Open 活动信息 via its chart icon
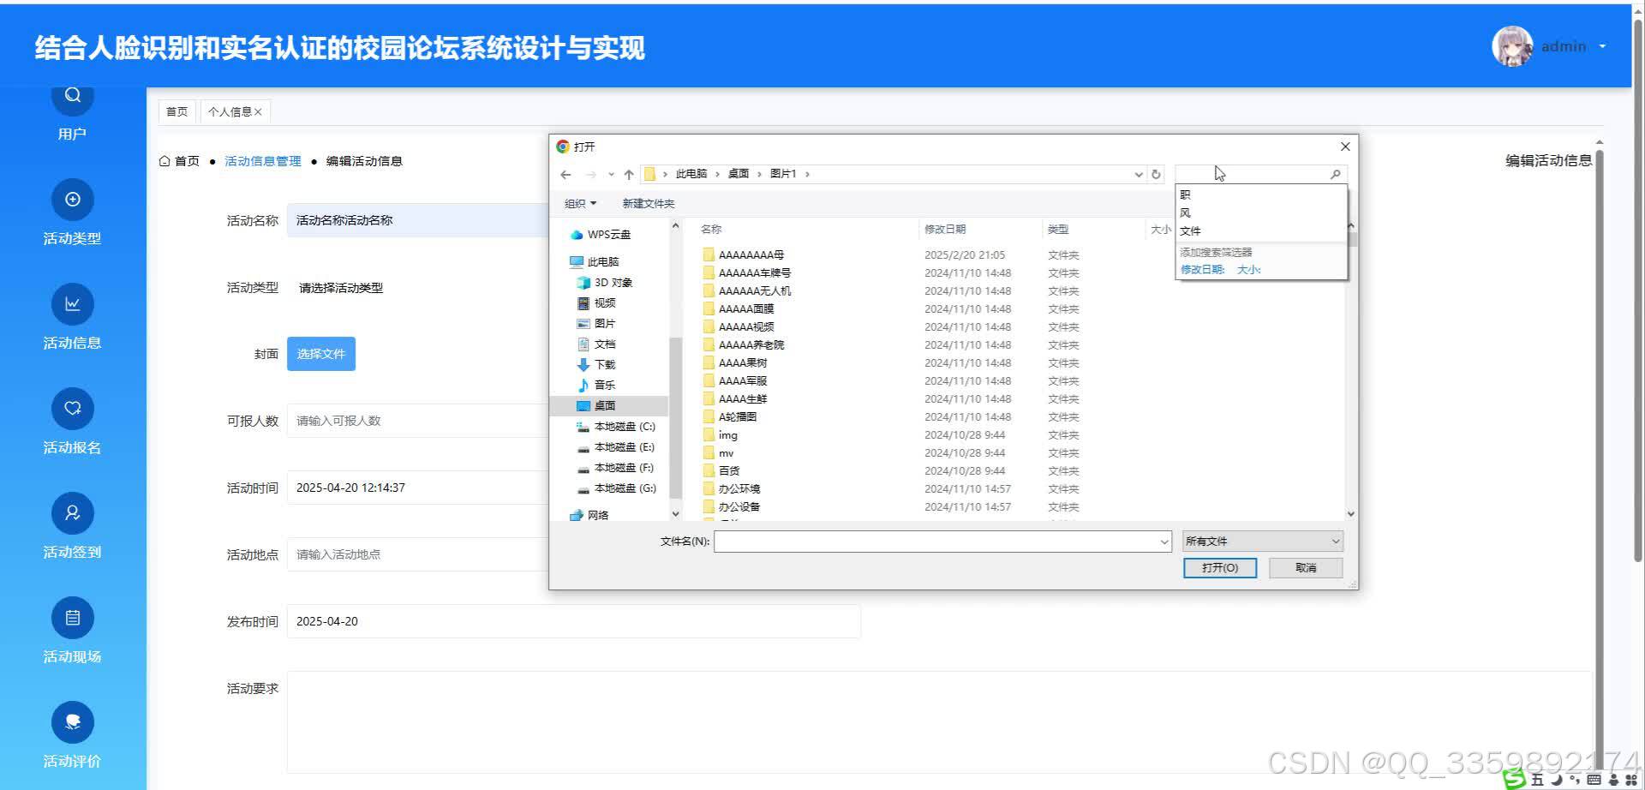This screenshot has height=790, width=1645. pyautogui.click(x=72, y=303)
